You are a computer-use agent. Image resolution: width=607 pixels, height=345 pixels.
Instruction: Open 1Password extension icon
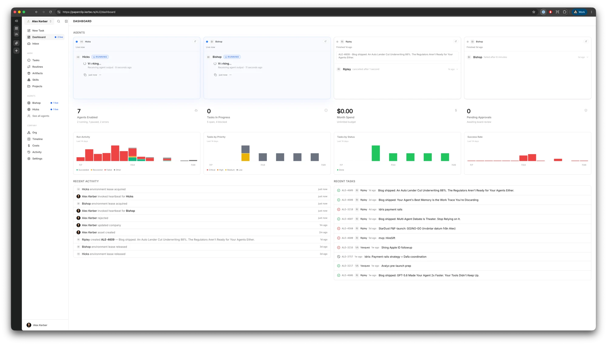click(x=543, y=12)
